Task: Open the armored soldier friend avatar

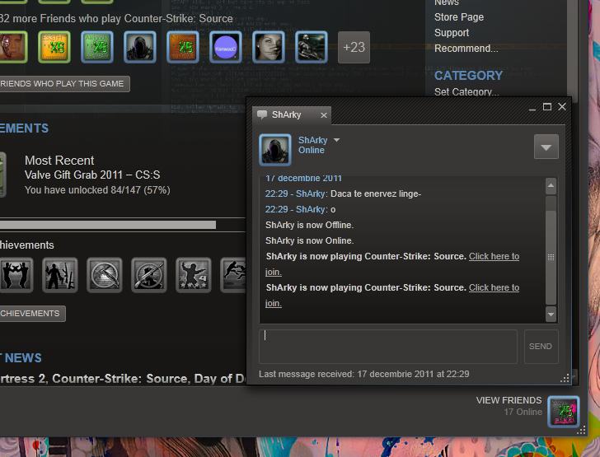Action: (312, 47)
